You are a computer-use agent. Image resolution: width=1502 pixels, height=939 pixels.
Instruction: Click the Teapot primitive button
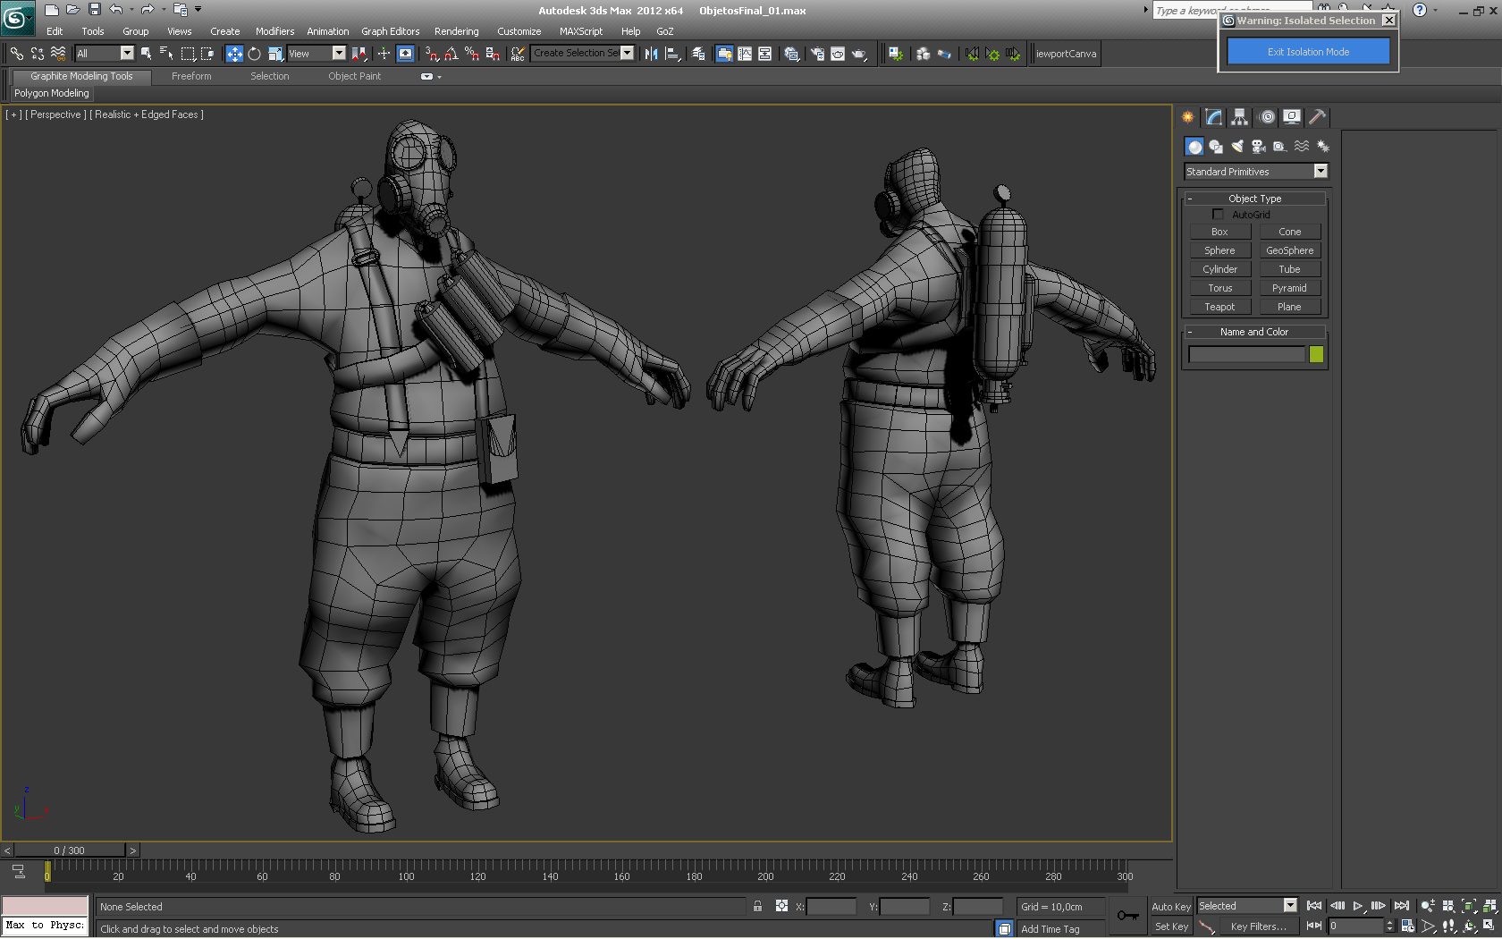(x=1219, y=307)
